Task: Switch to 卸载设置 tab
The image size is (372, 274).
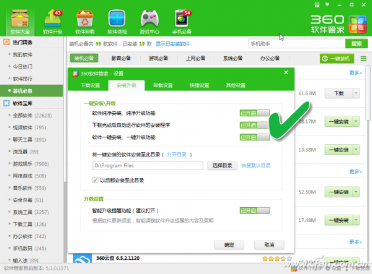Action: 162,85
